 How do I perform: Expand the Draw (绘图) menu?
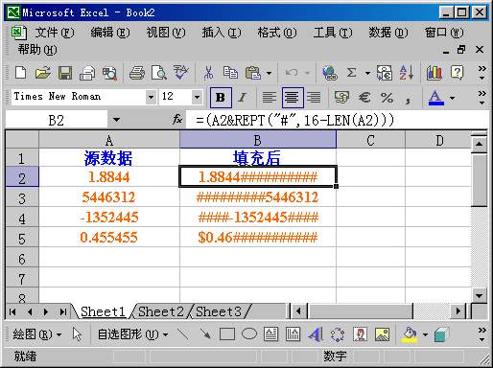click(x=37, y=334)
